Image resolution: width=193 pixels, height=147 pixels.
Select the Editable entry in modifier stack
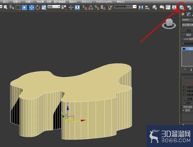187,49
